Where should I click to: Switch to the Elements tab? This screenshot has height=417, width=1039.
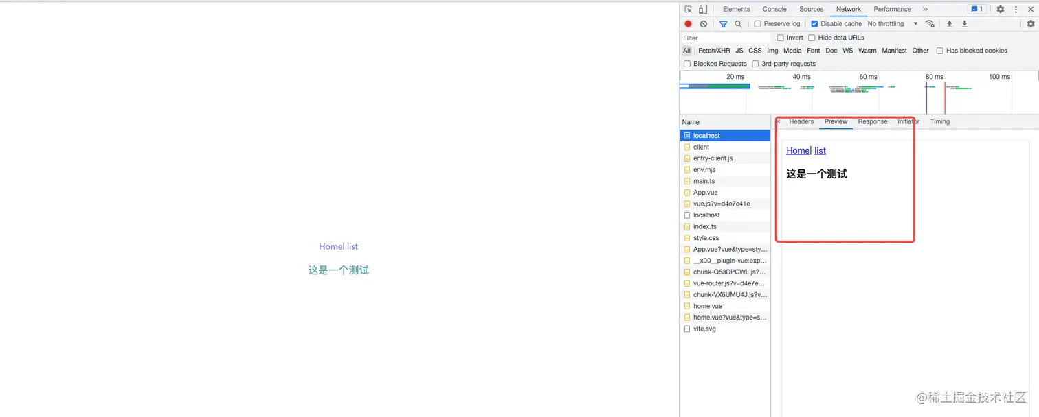(x=736, y=9)
